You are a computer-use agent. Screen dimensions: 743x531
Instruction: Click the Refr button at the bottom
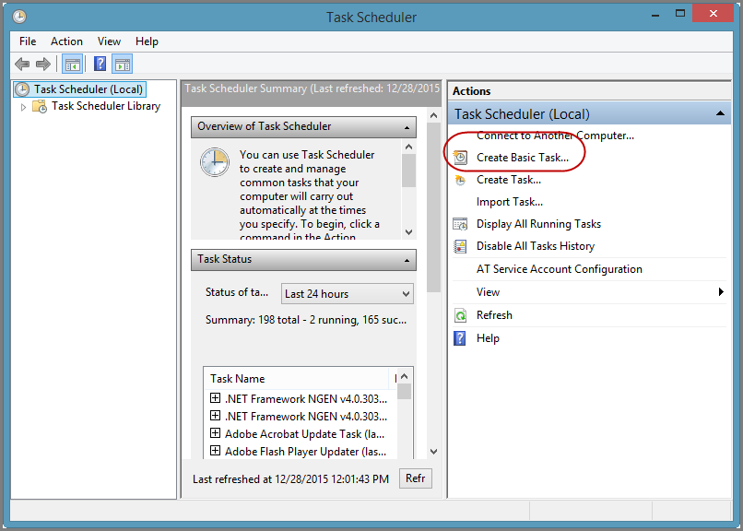pos(416,478)
